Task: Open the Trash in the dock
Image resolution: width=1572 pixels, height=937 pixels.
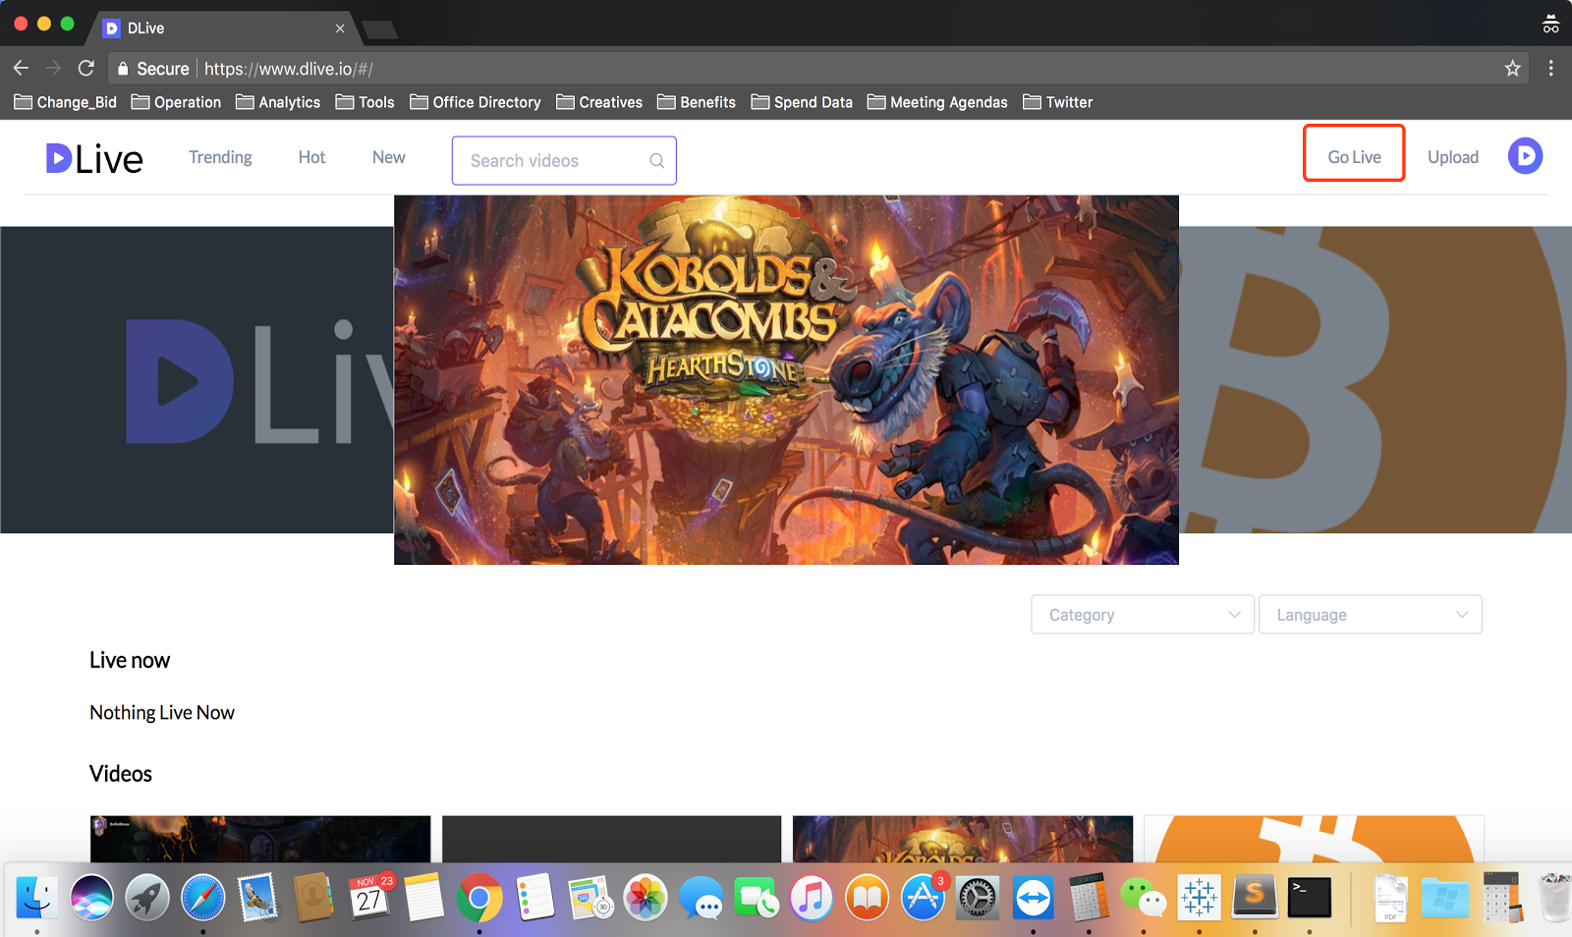Action: point(1555,898)
